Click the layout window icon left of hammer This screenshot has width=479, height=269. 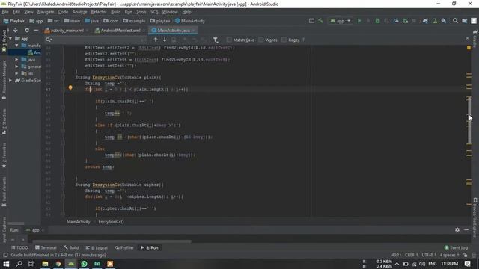(x=311, y=21)
